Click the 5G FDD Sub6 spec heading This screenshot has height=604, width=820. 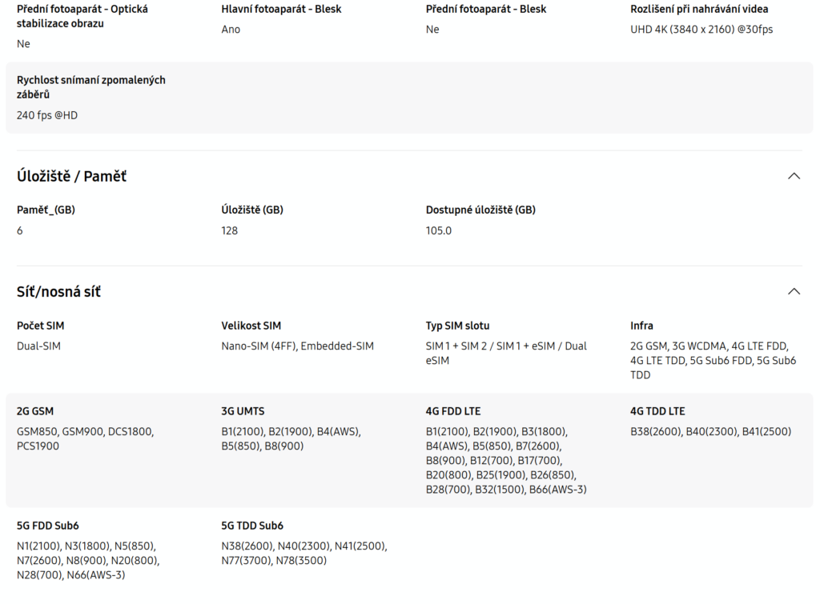click(48, 526)
